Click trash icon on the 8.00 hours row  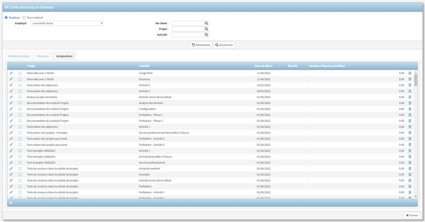pyautogui.click(x=410, y=97)
